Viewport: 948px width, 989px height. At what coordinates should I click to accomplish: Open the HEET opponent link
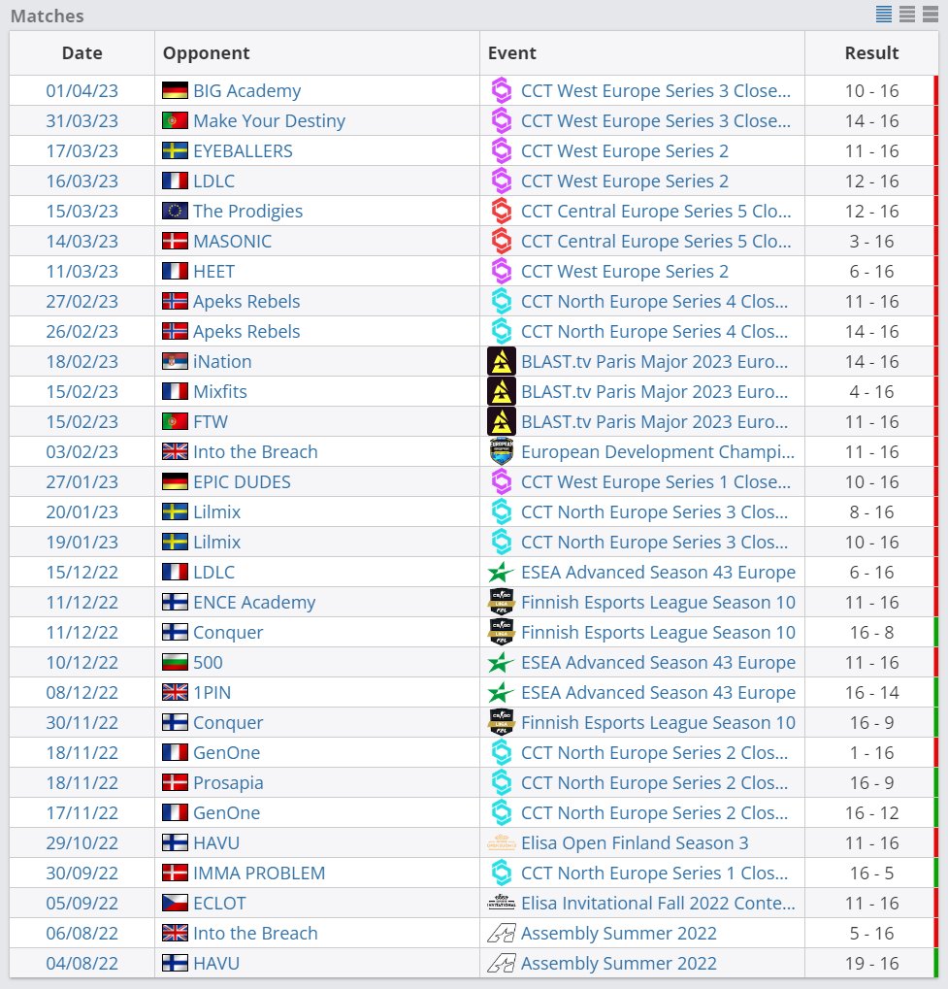tap(213, 271)
